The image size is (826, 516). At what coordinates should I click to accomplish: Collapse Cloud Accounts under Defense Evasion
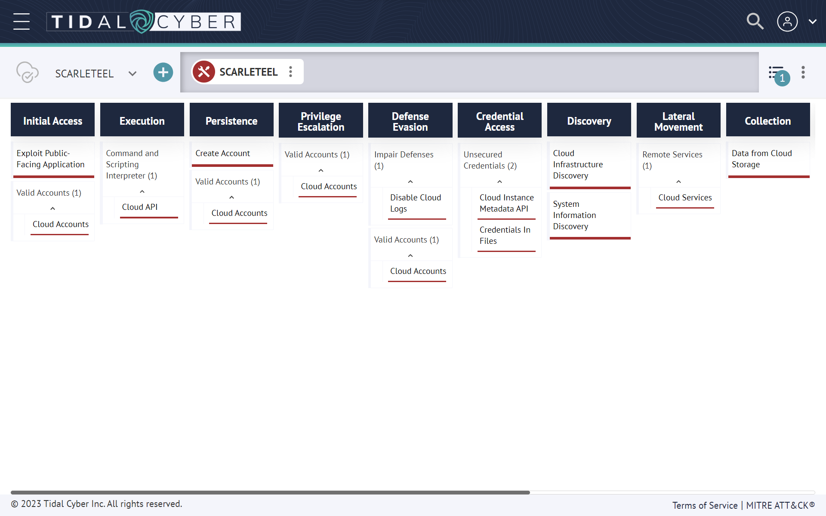click(x=410, y=255)
